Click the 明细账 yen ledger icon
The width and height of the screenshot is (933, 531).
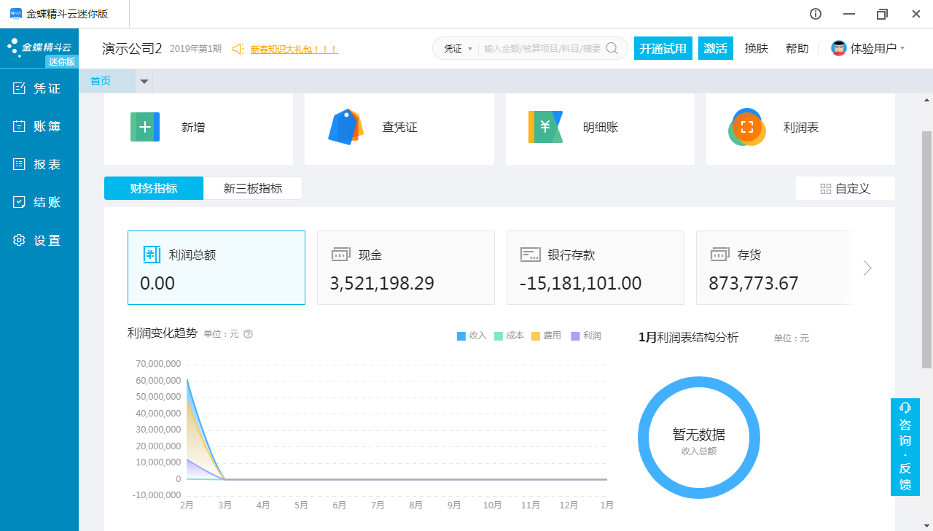pyautogui.click(x=545, y=127)
